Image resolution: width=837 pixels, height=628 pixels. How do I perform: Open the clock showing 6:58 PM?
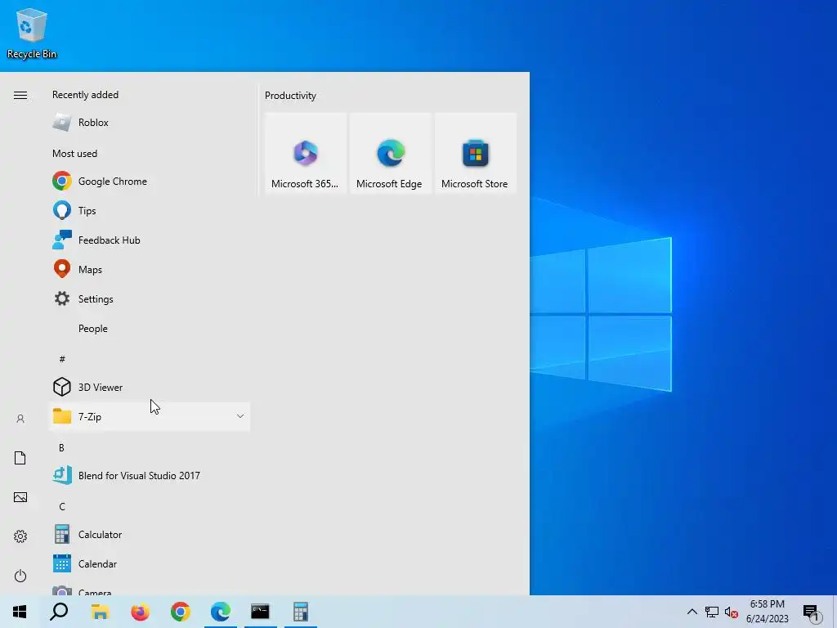pos(767,612)
